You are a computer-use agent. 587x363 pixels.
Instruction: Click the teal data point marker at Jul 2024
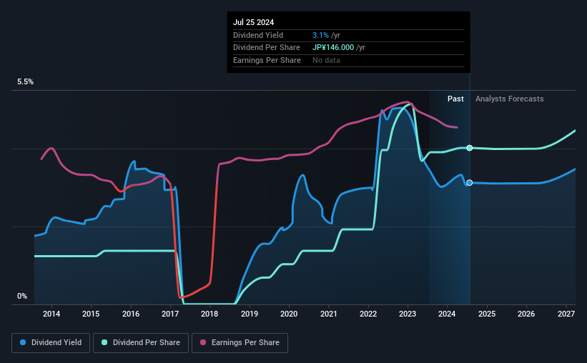pos(470,148)
